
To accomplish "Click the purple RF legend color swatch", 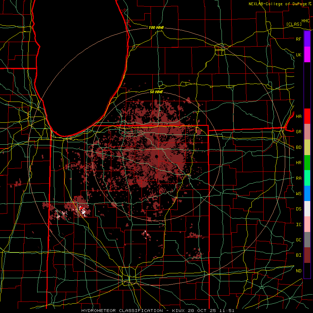I will tap(307, 39).
